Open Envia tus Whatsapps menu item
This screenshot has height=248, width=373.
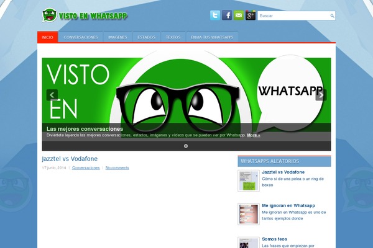pyautogui.click(x=212, y=37)
